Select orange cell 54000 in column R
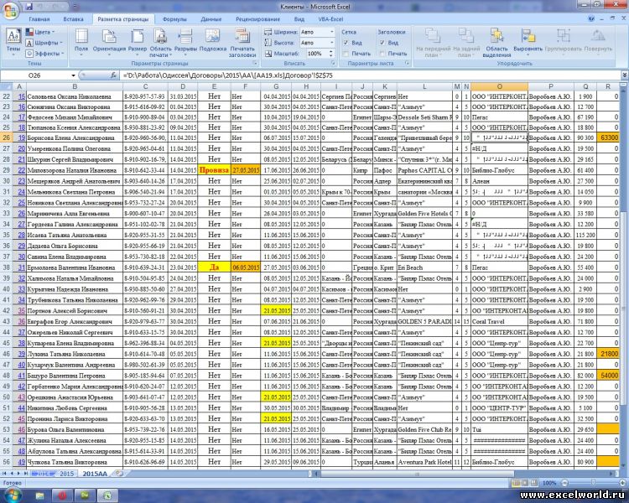The width and height of the screenshot is (629, 503). (x=609, y=376)
